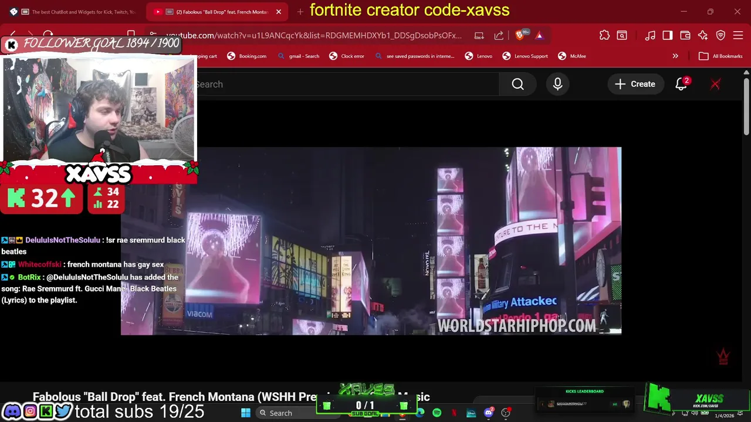751x422 pixels.
Task: Open Discord from the taskbar
Action: pos(489,413)
